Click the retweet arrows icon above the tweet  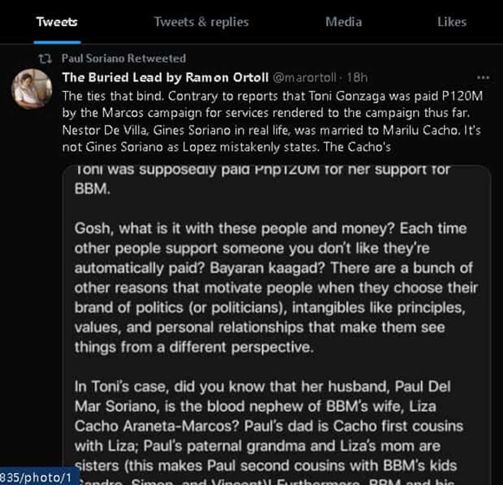[44, 58]
